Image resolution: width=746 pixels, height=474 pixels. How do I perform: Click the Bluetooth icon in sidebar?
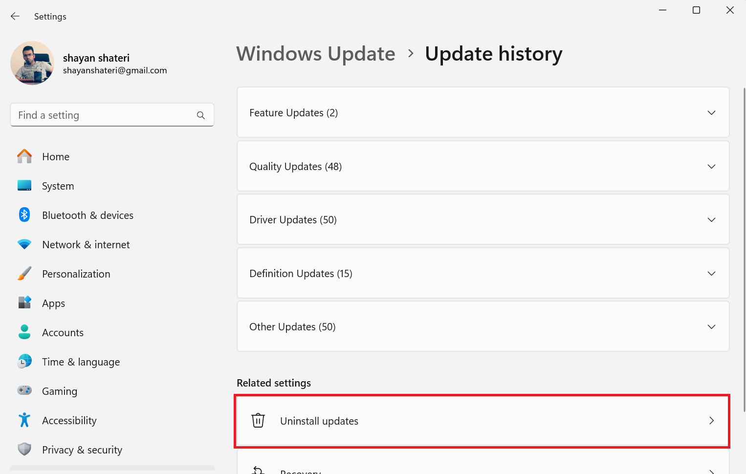coord(24,215)
